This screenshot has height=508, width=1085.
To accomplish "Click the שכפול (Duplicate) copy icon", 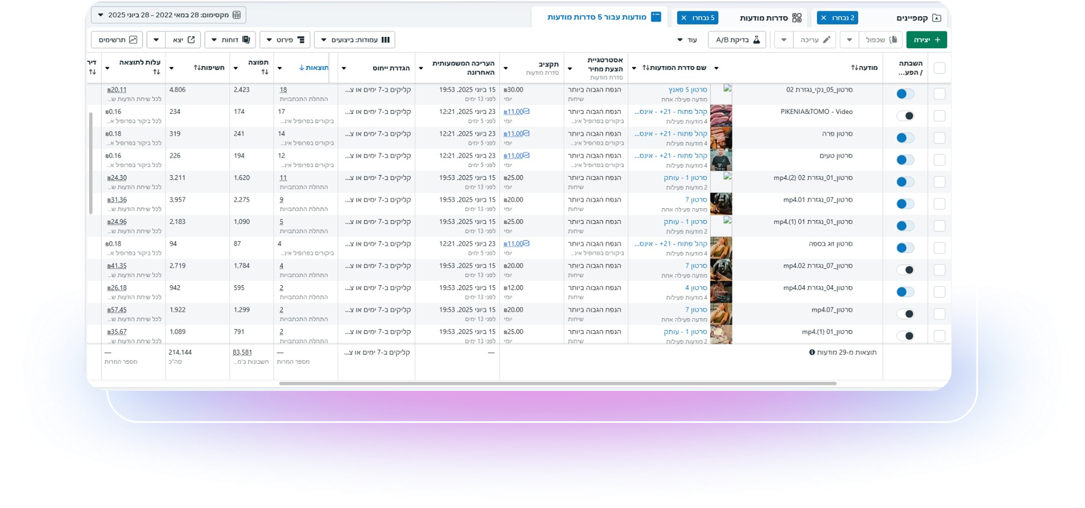I will click(893, 40).
